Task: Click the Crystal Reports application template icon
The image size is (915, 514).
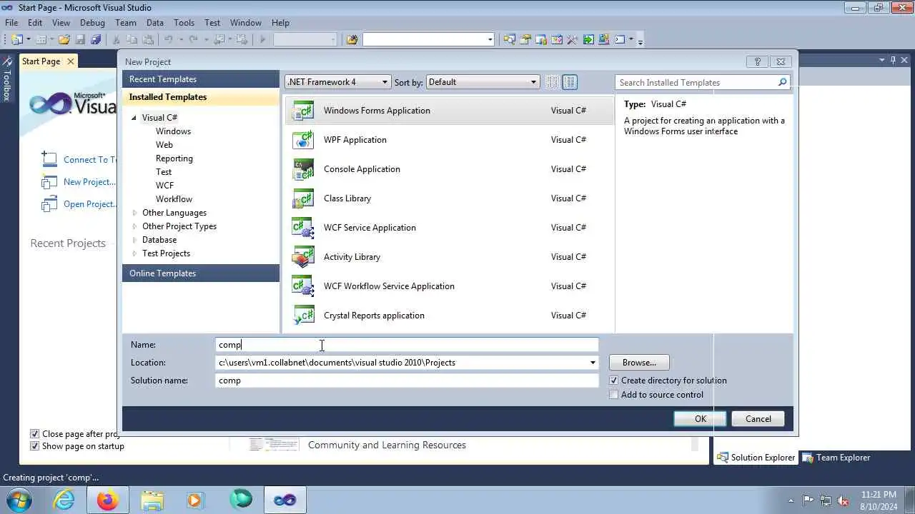Action: coord(303,316)
